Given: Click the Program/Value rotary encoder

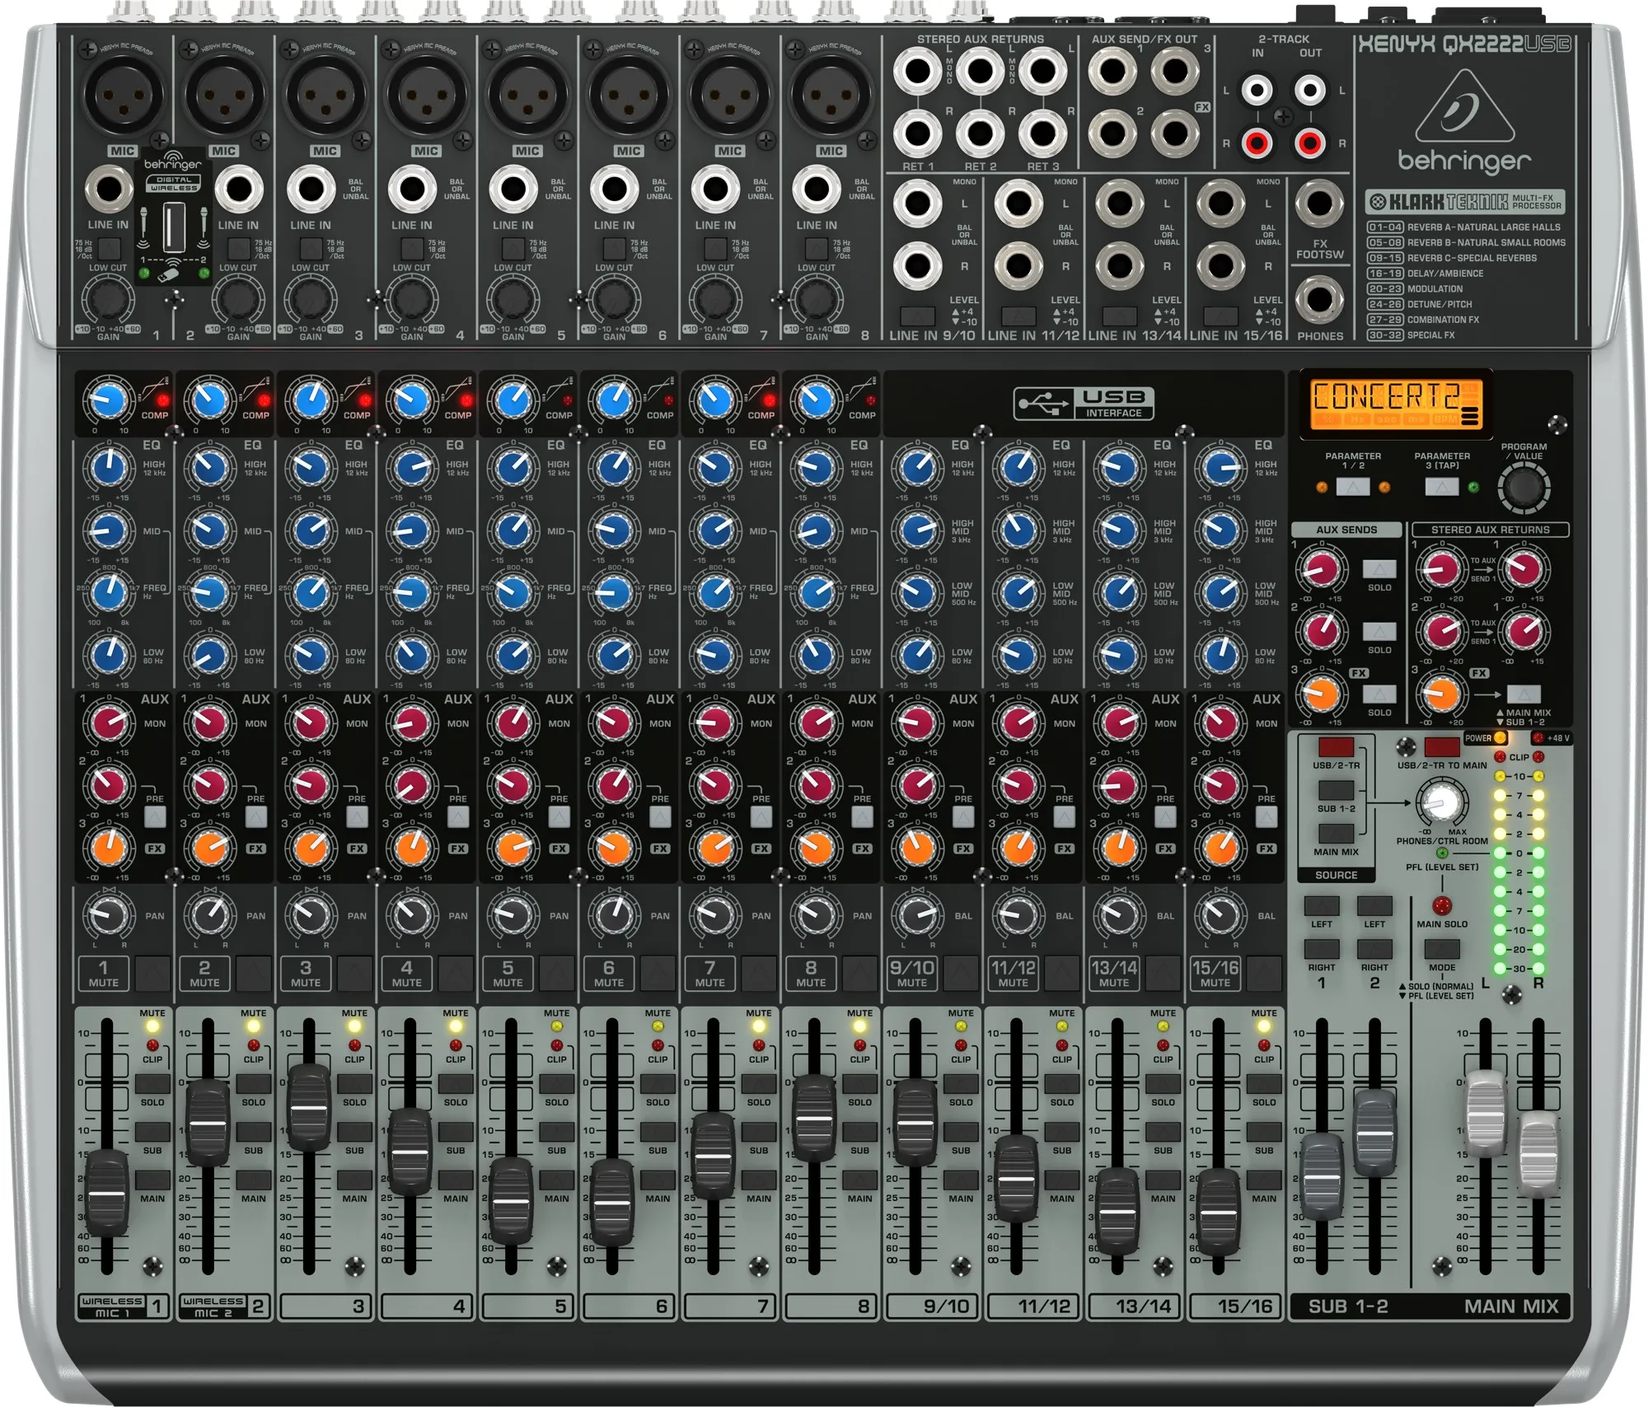Looking at the screenshot, I should coord(1524,488).
